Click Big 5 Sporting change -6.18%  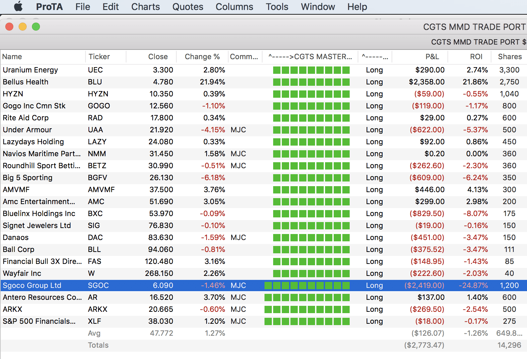[x=213, y=178]
